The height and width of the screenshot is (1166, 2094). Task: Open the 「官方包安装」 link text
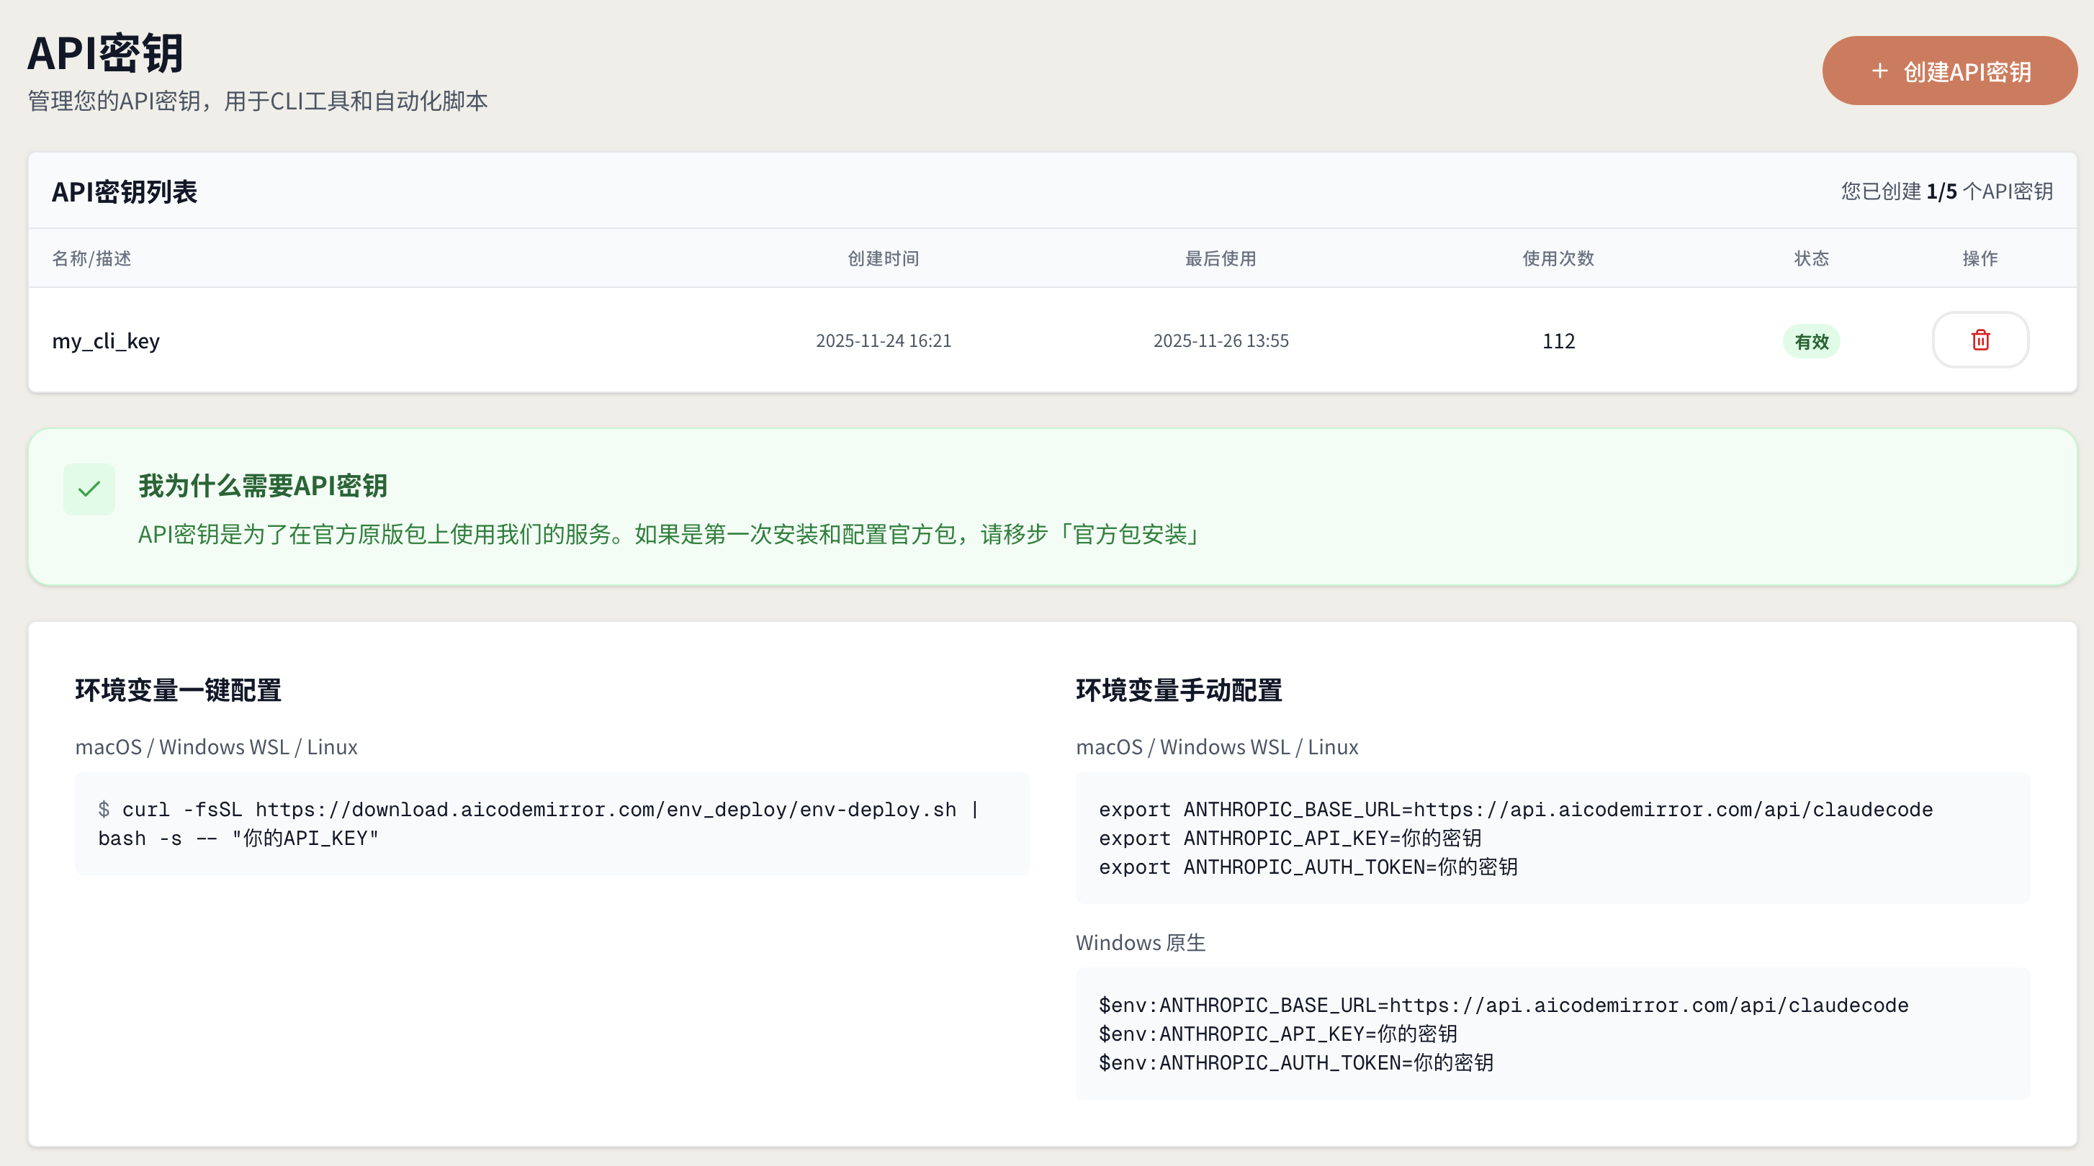(1129, 535)
